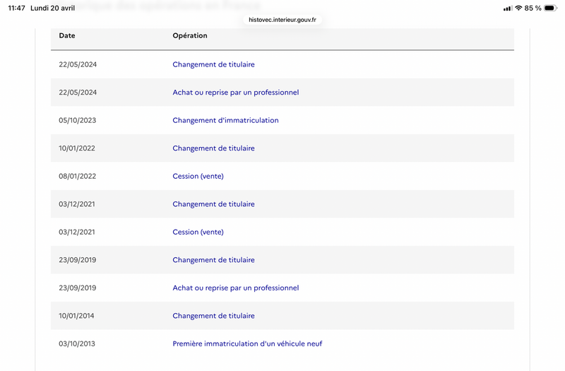Tap the Wi-Fi signal icon
565x371 pixels.
tap(518, 8)
